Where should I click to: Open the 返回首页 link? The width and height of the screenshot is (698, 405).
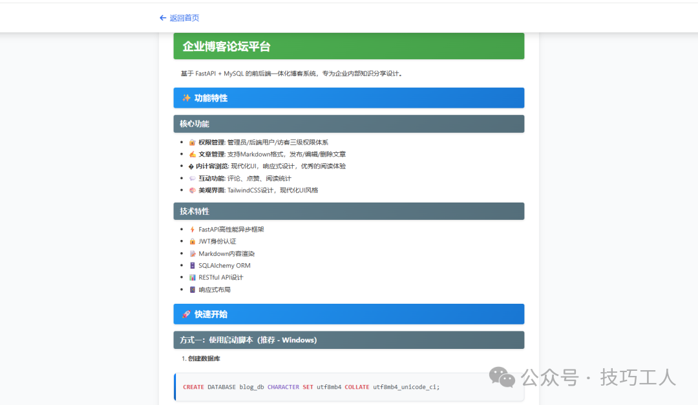point(184,18)
